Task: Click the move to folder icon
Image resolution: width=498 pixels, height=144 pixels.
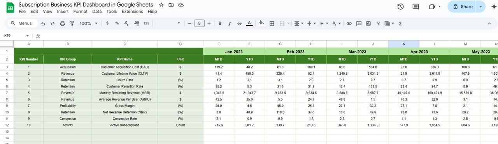Action: click(x=171, y=5)
